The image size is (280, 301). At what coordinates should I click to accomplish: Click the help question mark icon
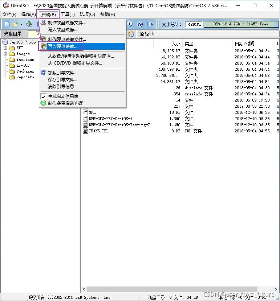(x=140, y=24)
